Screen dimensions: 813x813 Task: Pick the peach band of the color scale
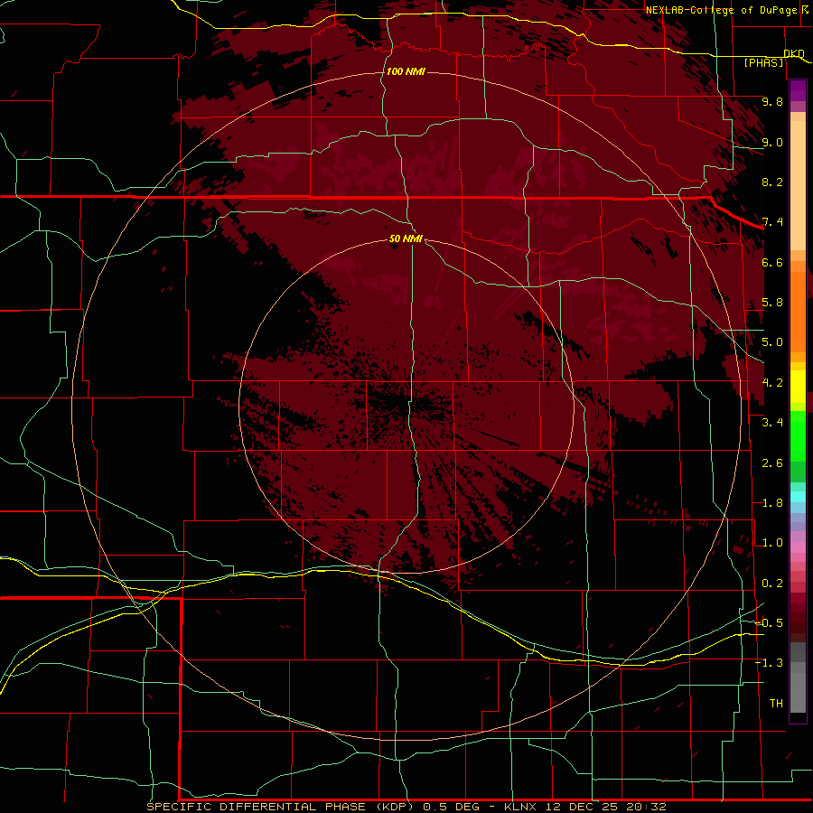point(798,184)
